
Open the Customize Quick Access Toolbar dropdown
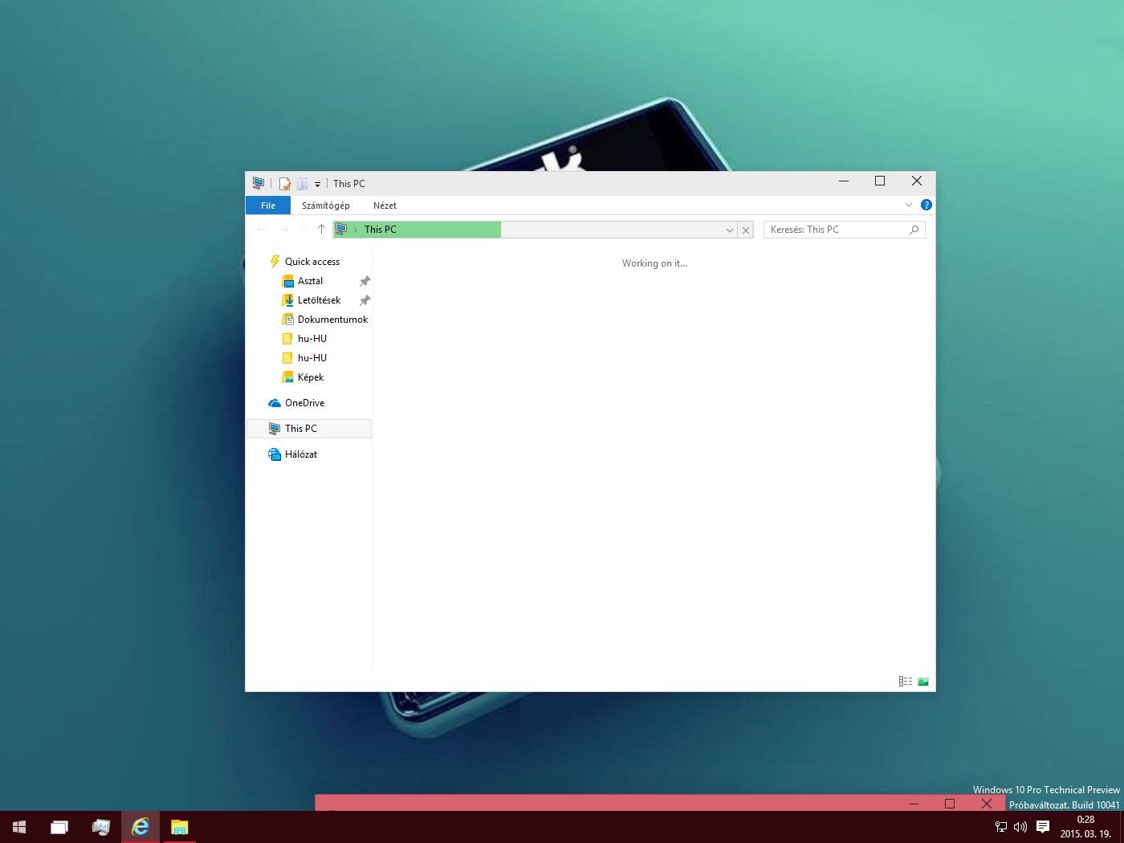point(317,185)
